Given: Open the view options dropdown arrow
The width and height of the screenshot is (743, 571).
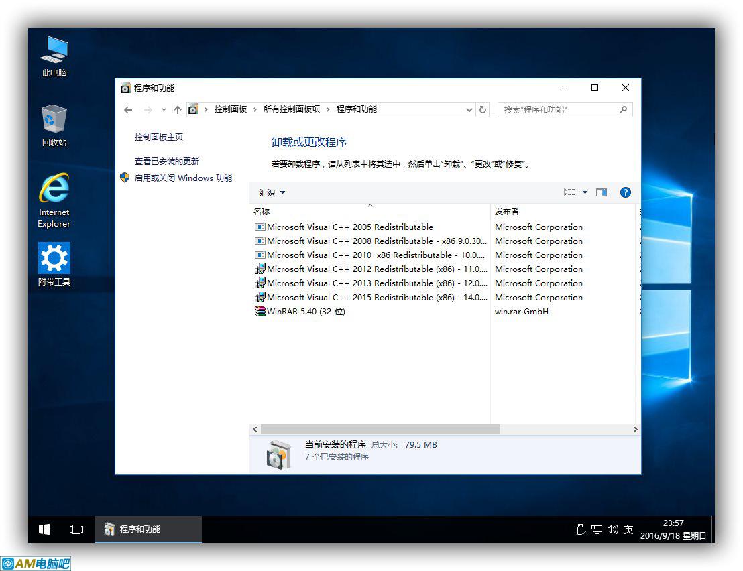Looking at the screenshot, I should pos(585,192).
